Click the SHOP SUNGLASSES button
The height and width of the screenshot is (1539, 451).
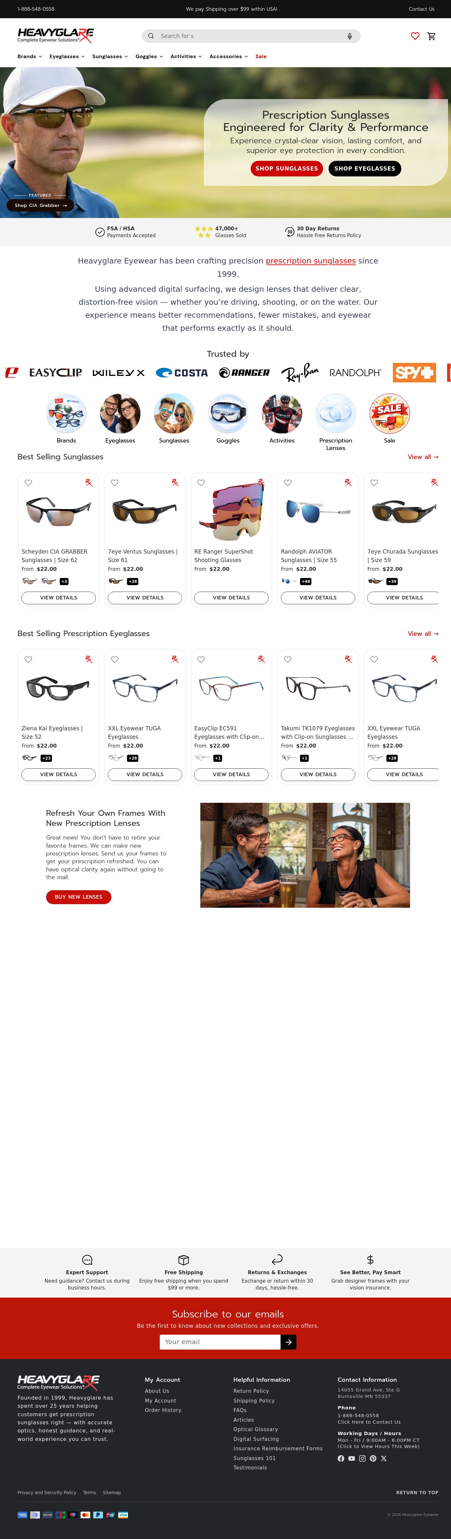(x=287, y=169)
